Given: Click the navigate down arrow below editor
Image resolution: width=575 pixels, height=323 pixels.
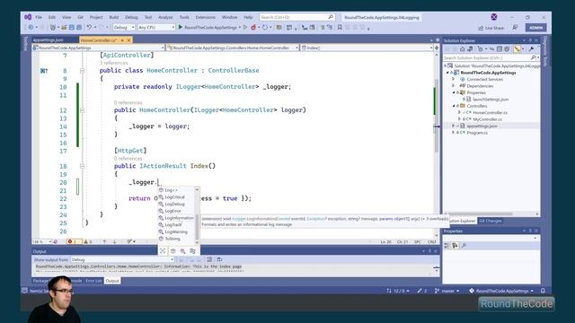Looking at the screenshot, I should pyautogui.click(x=114, y=241).
